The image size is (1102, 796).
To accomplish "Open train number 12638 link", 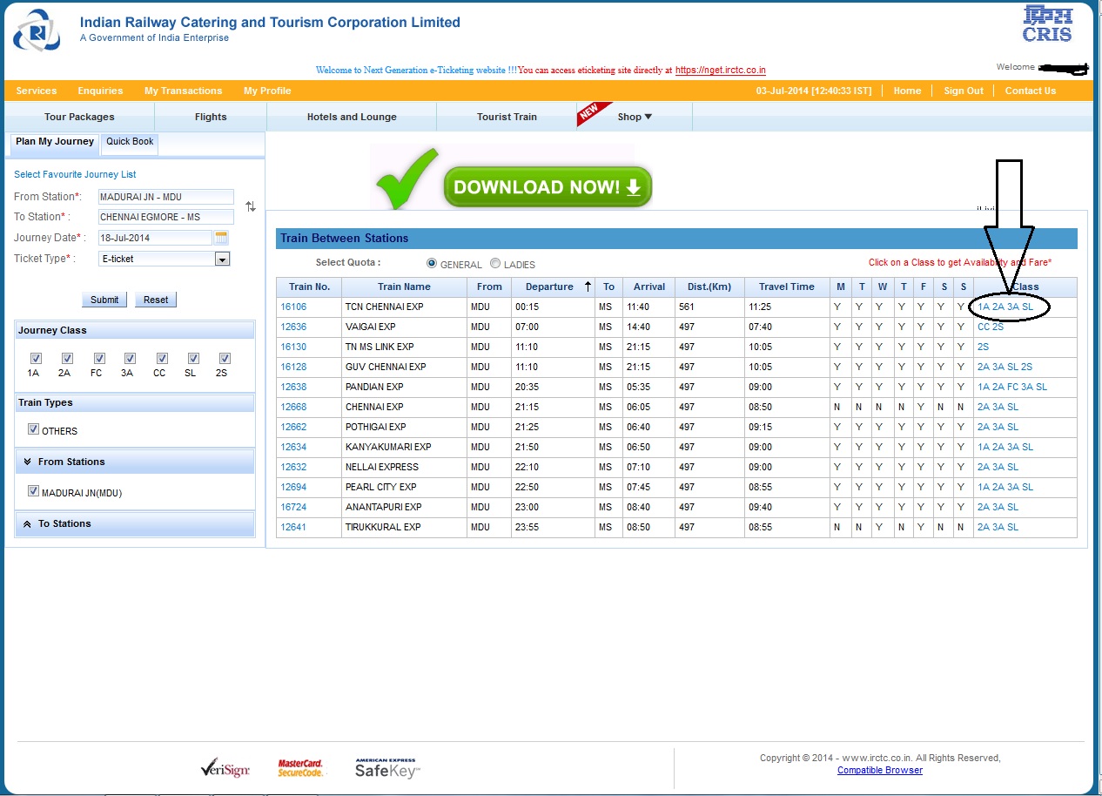I will [x=293, y=388].
